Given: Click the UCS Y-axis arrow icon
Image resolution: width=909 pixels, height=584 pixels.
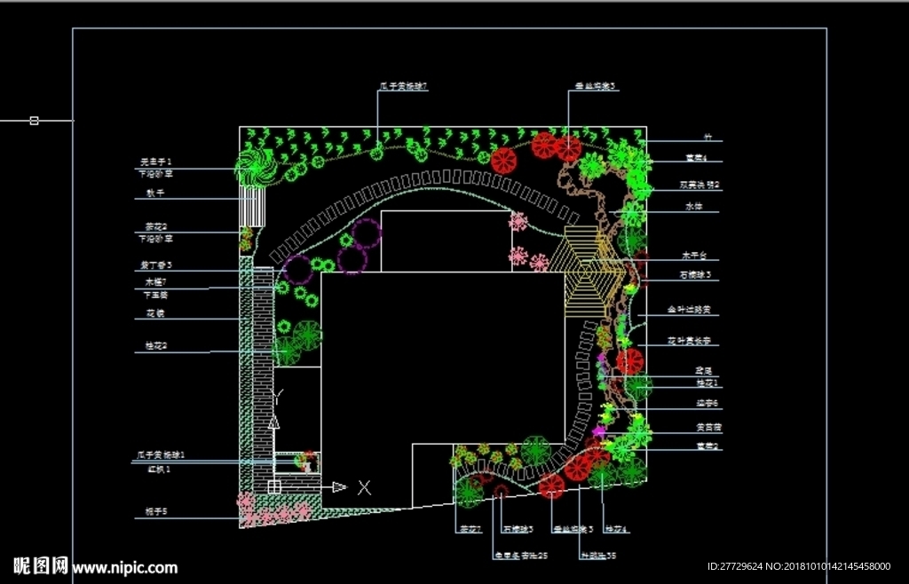Looking at the screenshot, I should (274, 422).
